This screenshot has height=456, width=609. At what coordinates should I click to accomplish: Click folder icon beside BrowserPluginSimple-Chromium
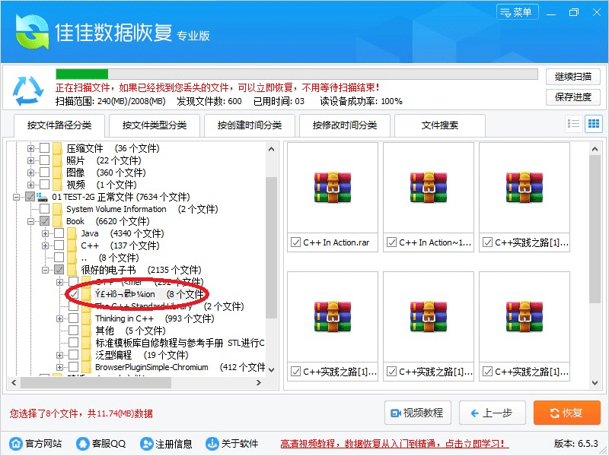pyautogui.click(x=86, y=367)
